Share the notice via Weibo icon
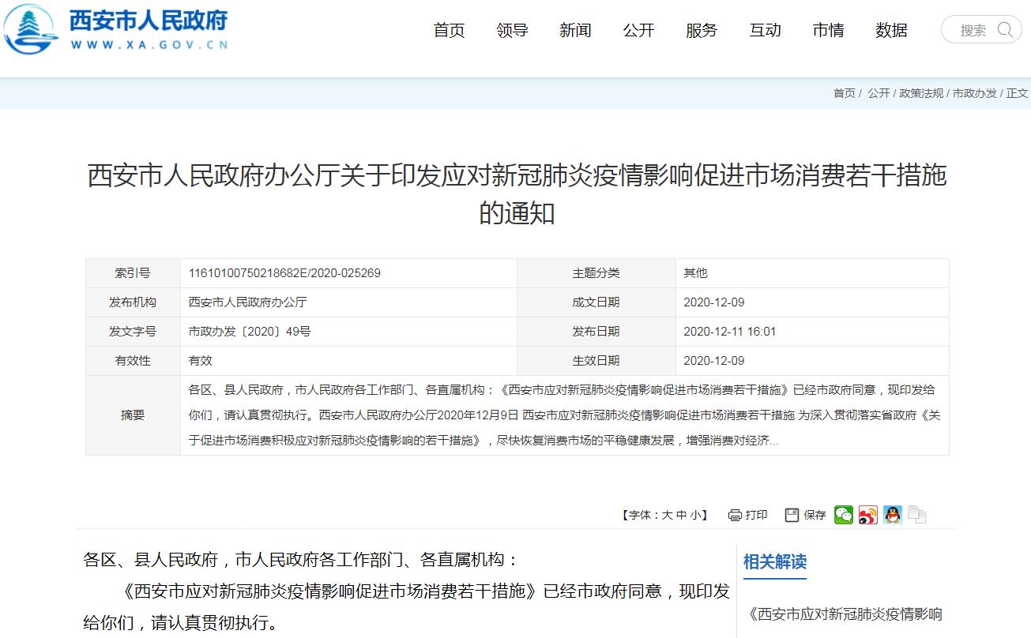 pos(868,515)
